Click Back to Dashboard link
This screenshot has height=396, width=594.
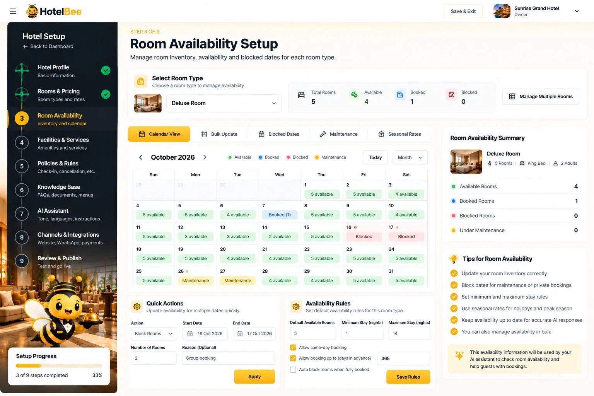(48, 46)
